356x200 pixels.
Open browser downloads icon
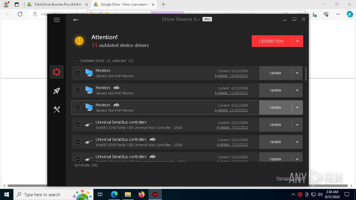coord(314,14)
